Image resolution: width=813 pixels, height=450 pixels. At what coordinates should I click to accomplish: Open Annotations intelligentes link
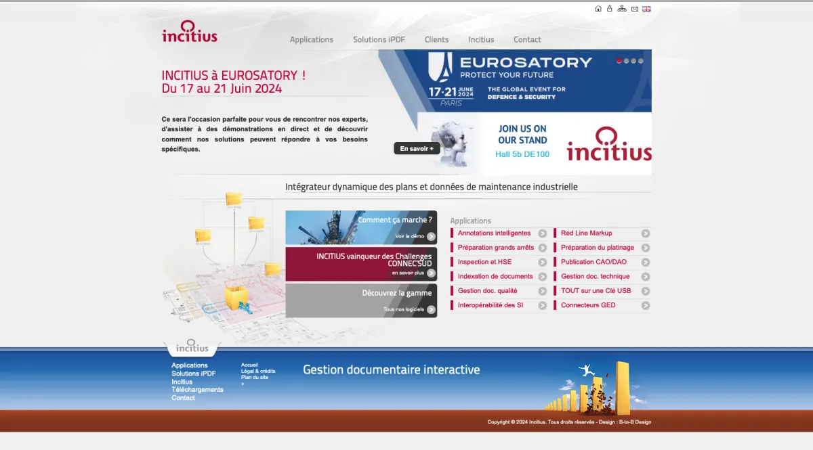[x=494, y=233]
